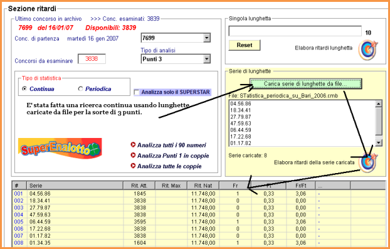Click Carica serie di lunghette da file button
The width and height of the screenshot is (390, 249).
306,84
